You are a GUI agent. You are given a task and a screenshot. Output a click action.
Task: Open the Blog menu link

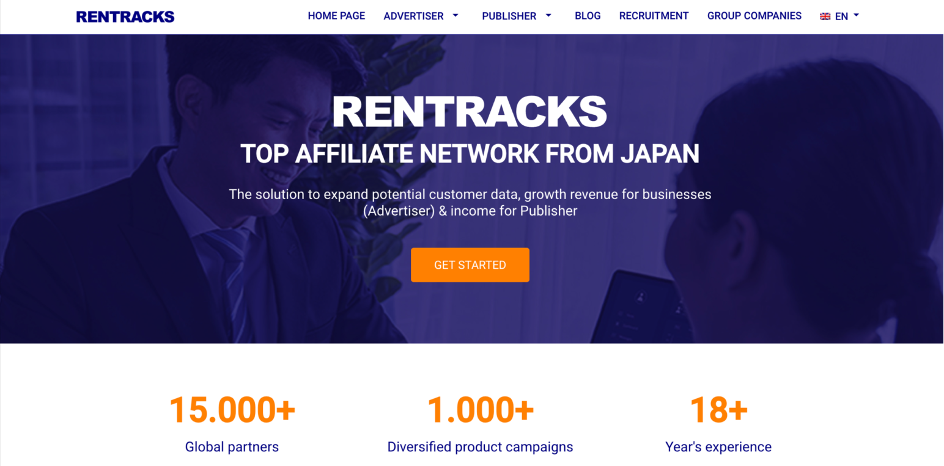[x=588, y=16]
